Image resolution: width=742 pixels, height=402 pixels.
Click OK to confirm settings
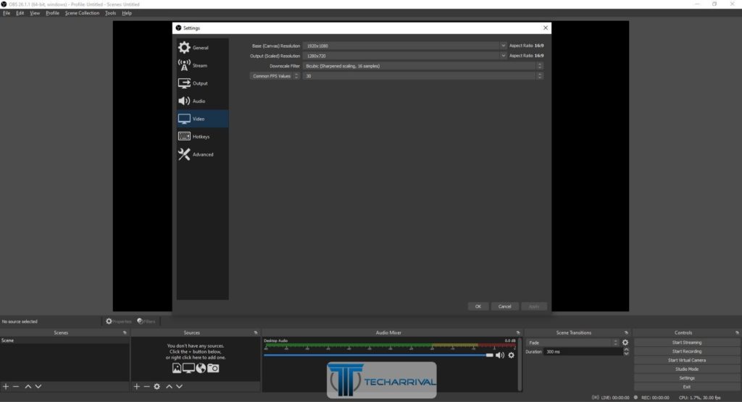(x=478, y=306)
